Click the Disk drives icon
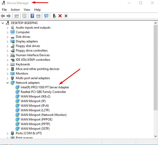158x145 pixels. (13, 37)
